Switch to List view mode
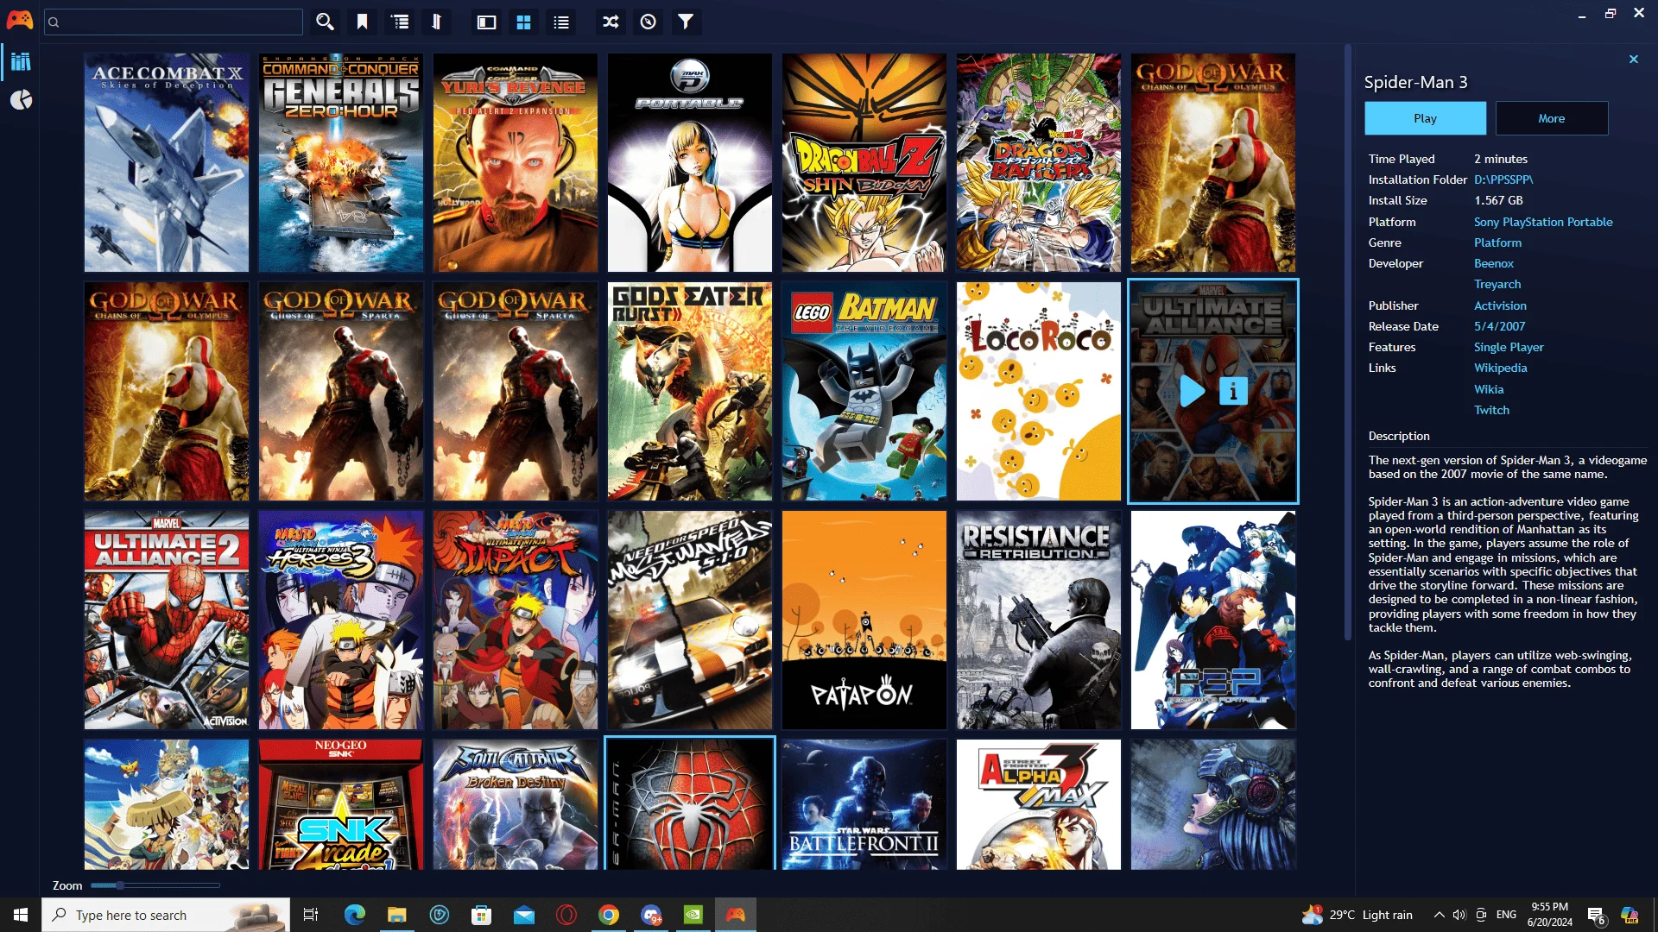This screenshot has height=932, width=1658. click(x=561, y=22)
